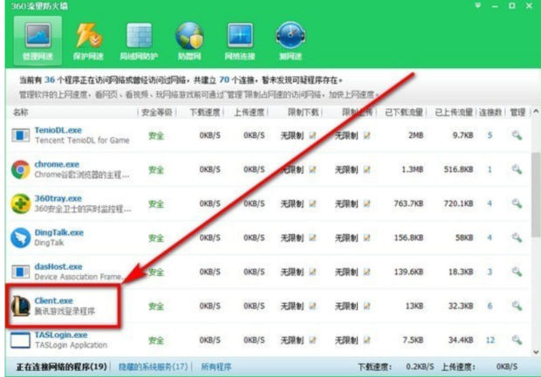Edit the upload limit for TASLogin.exe
The width and height of the screenshot is (541, 377).
(366, 340)
